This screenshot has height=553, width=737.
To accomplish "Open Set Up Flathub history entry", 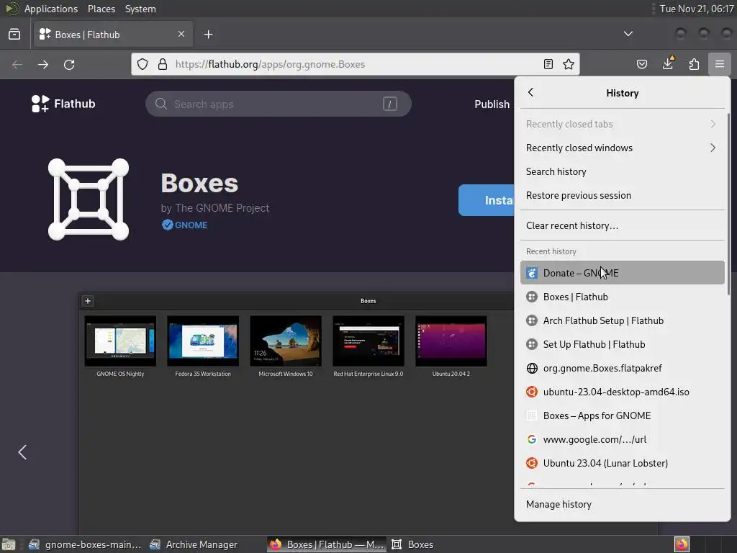I will 622,344.
